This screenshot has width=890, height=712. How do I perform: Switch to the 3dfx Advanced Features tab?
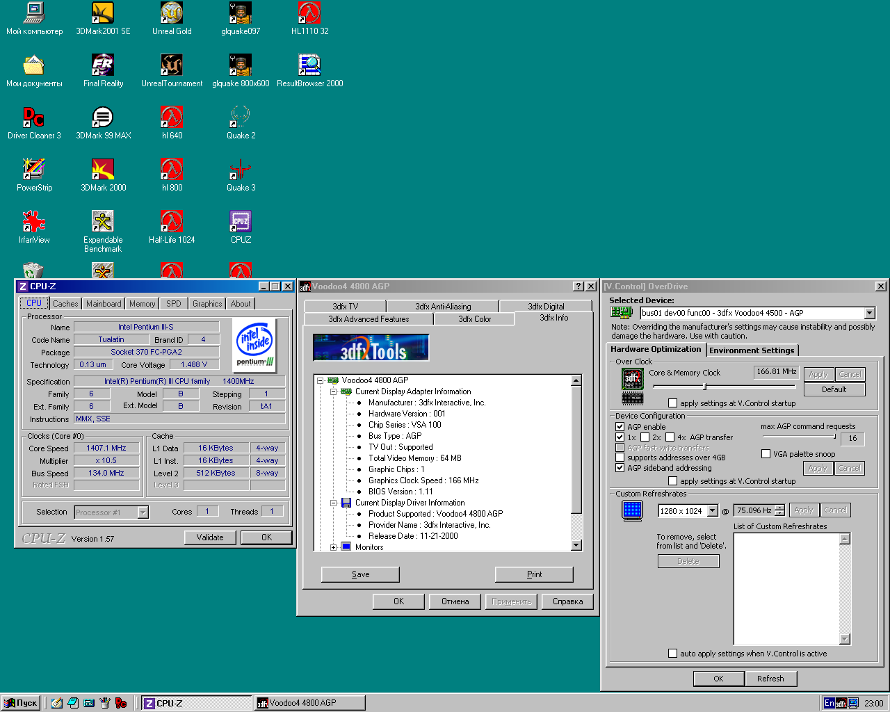pos(369,319)
